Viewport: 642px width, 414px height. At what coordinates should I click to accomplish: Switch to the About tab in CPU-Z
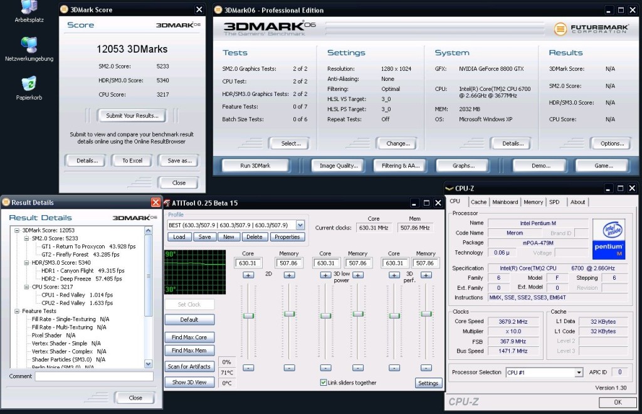click(x=577, y=202)
